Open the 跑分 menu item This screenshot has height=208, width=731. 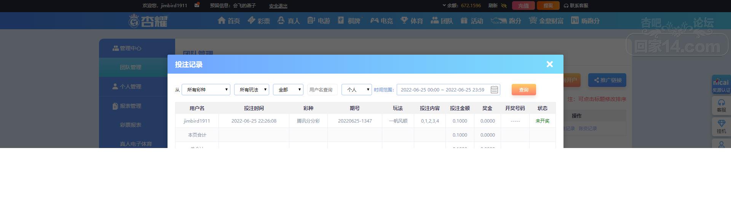point(506,20)
